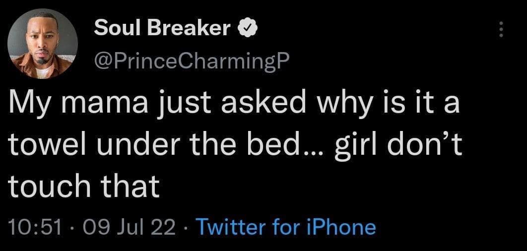
Task: Click the Twitter for iPhone source link
Action: click(x=286, y=227)
